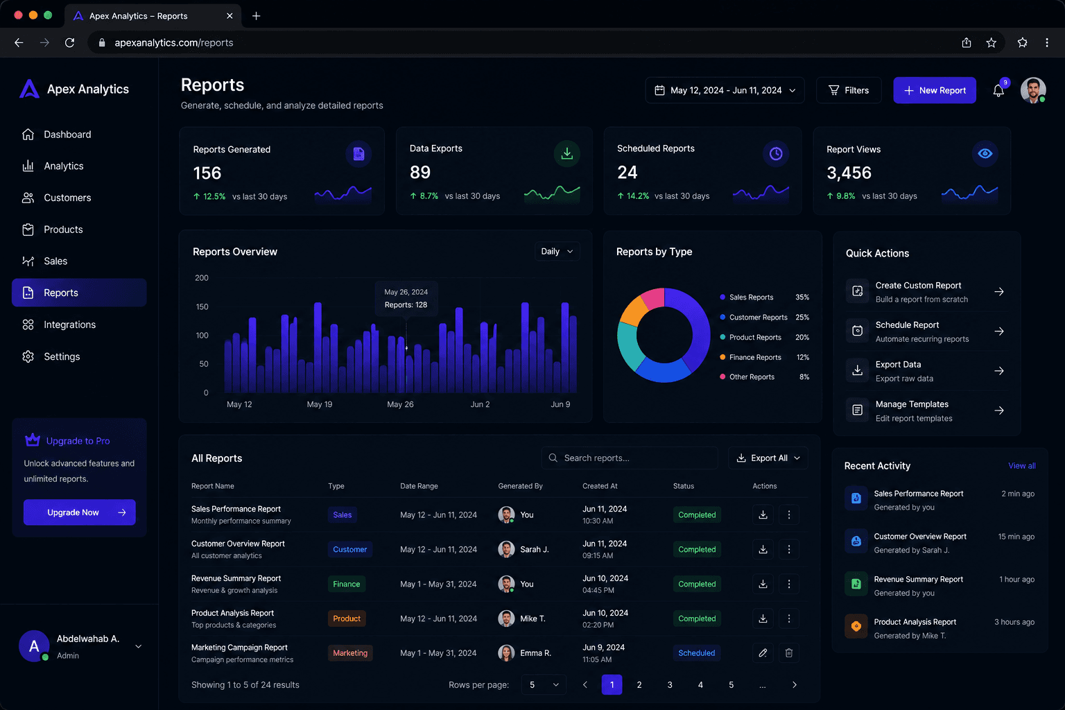The height and width of the screenshot is (710, 1065).
Task: Click the Create Custom Report arrow
Action: click(999, 292)
